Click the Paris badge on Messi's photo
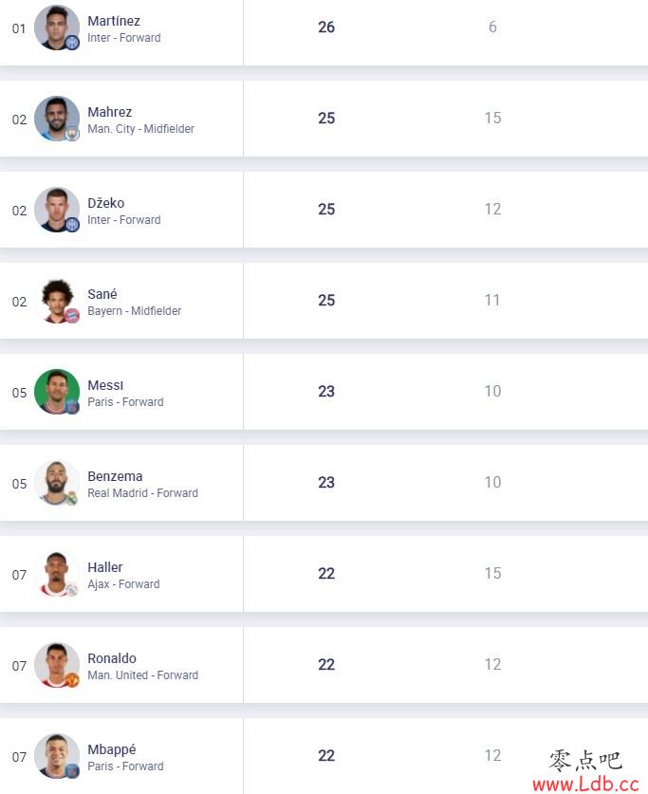This screenshot has height=794, width=648. click(72, 407)
